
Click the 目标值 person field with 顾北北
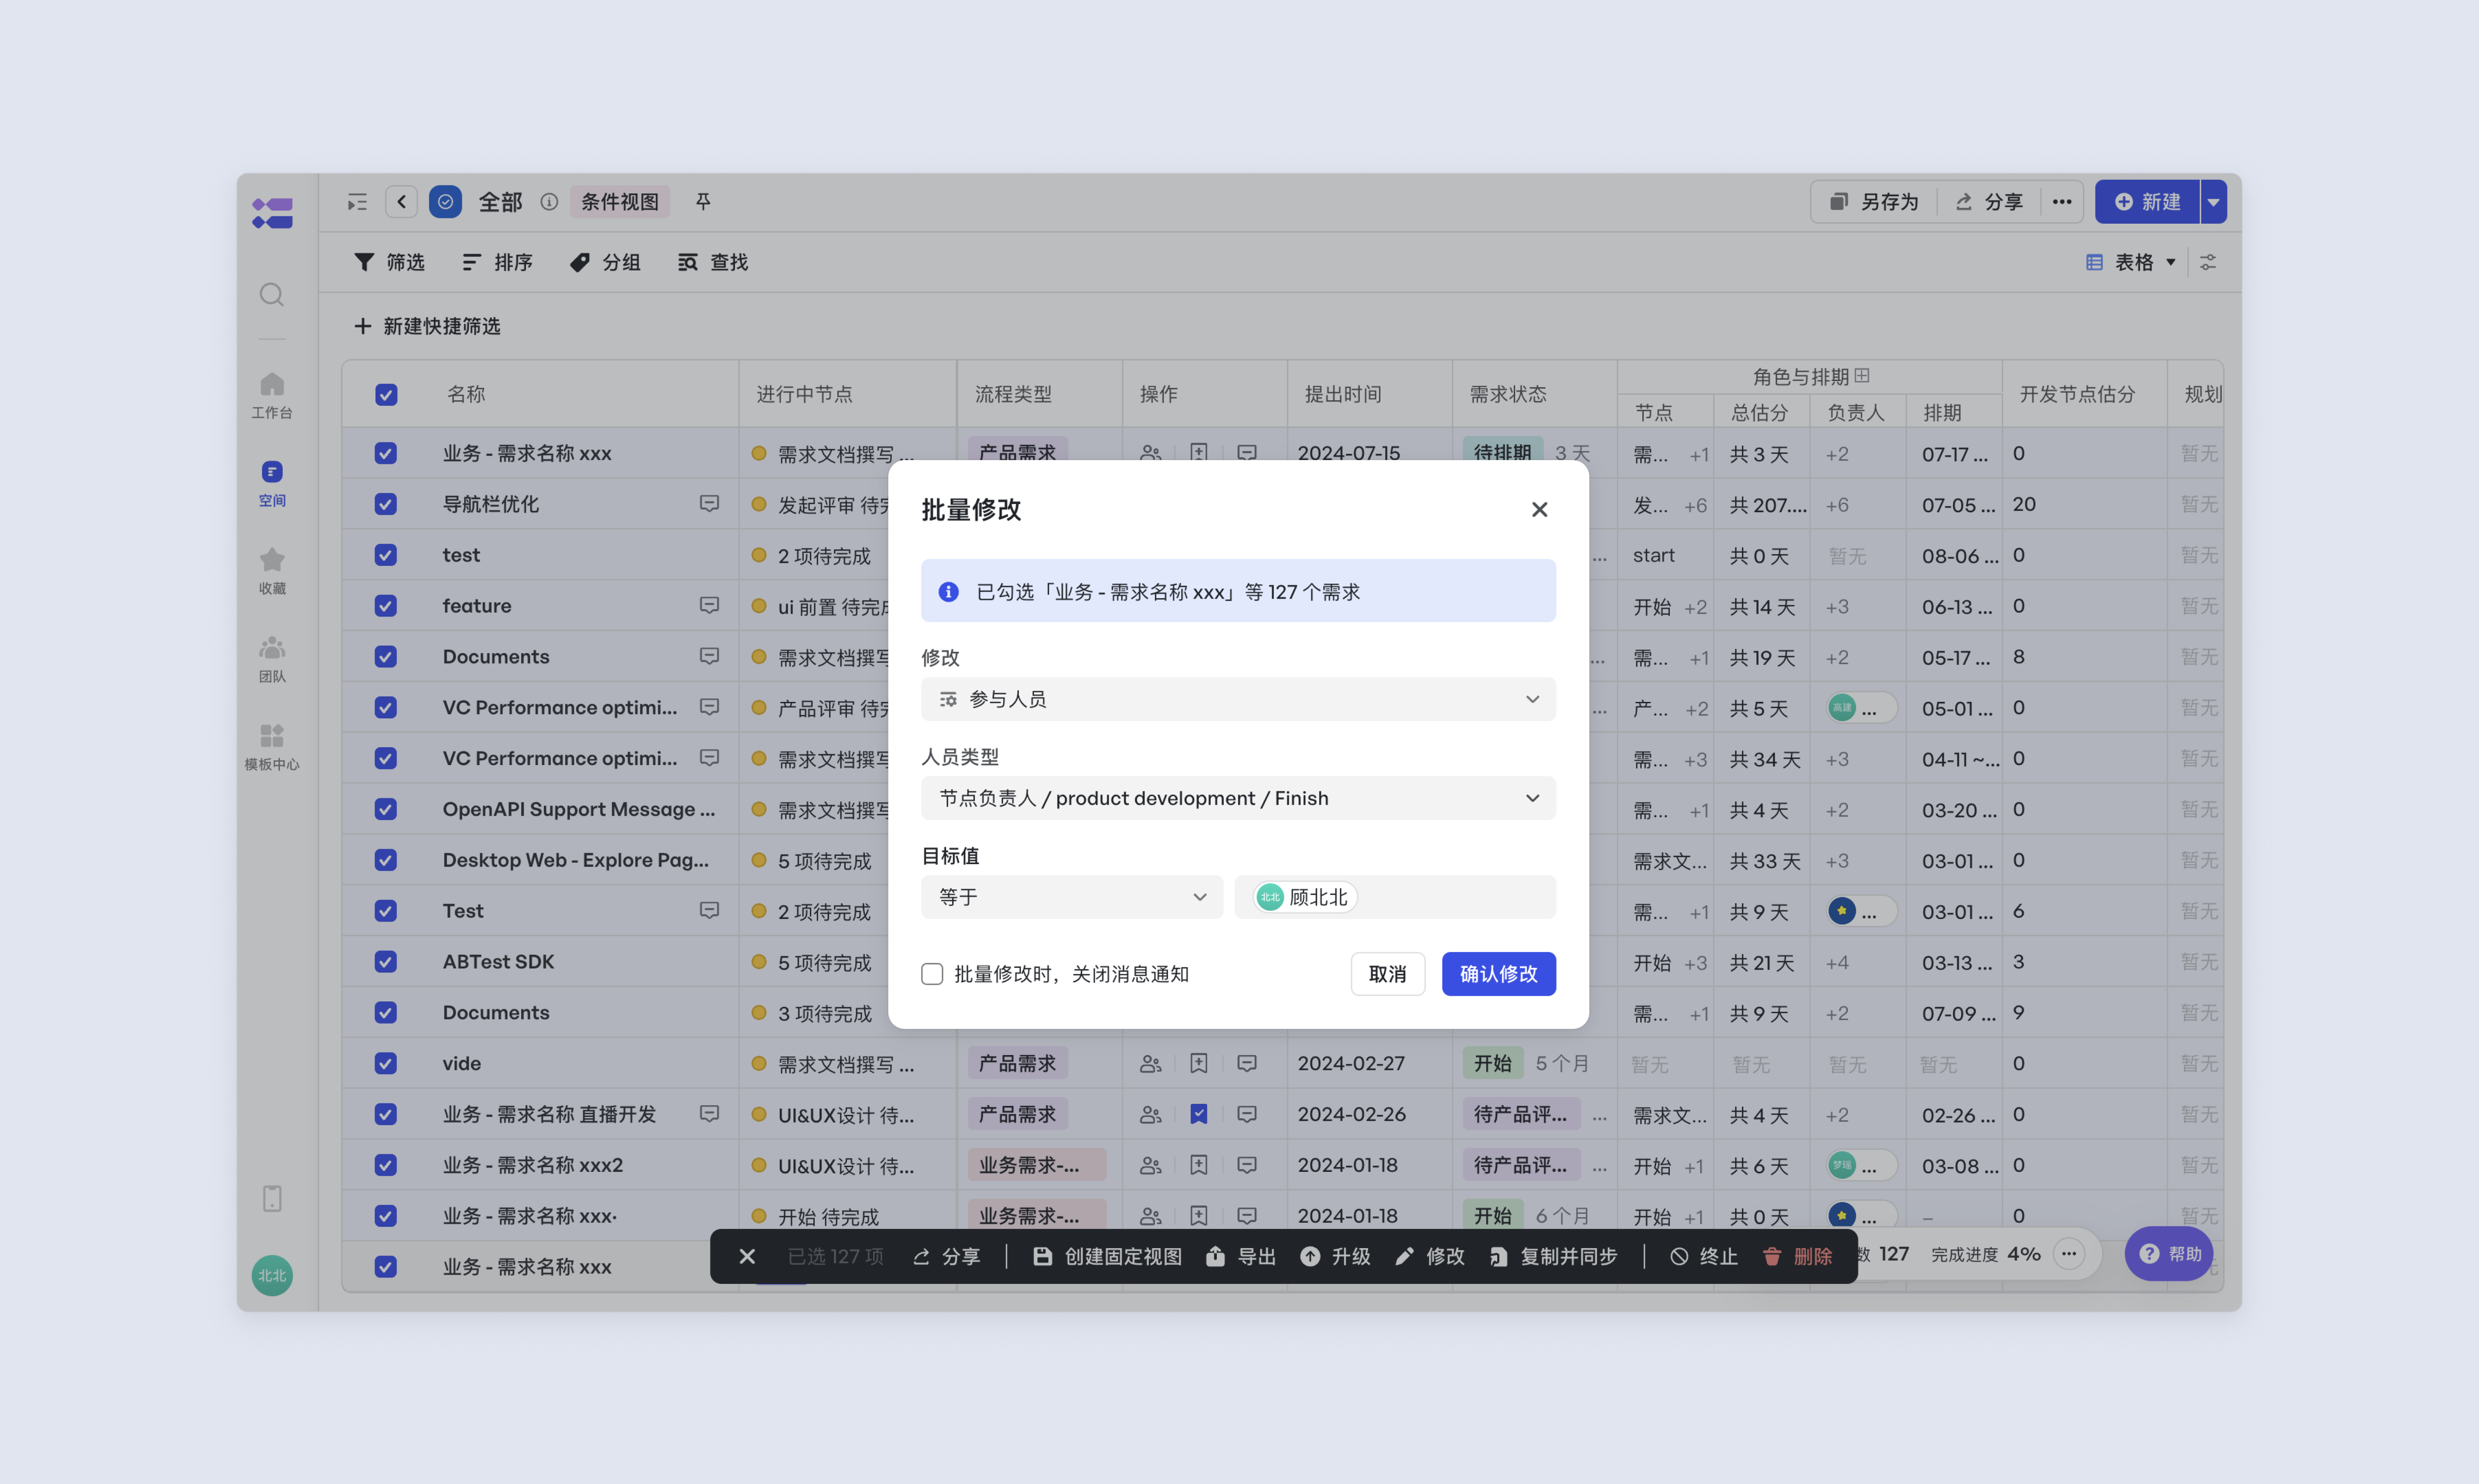1396,897
